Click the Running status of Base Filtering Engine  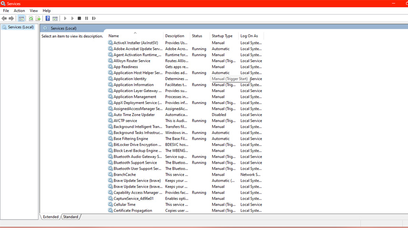point(199,138)
